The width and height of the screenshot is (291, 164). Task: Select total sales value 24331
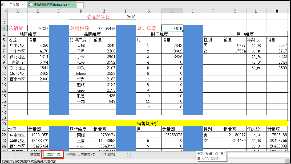click(x=38, y=28)
